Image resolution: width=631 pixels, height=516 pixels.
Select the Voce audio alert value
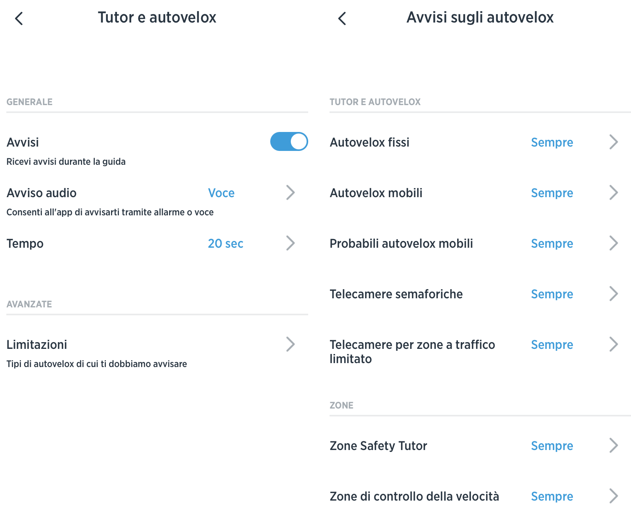pyautogui.click(x=221, y=193)
